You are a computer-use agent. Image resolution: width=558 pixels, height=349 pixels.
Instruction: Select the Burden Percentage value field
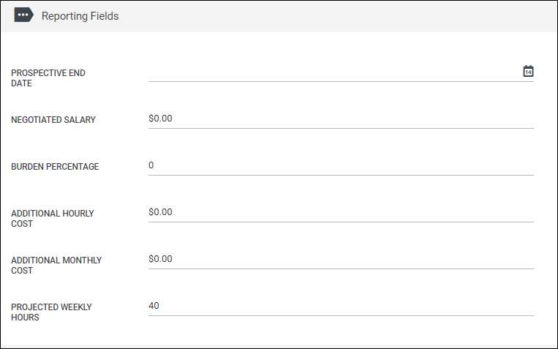click(341, 165)
